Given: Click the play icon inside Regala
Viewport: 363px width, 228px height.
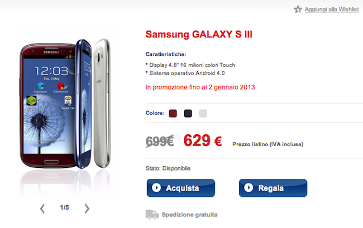Looking at the screenshot, I should [x=249, y=187].
